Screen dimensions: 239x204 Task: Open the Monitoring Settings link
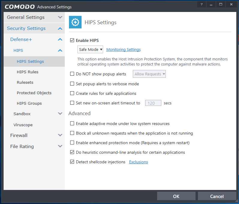pos(123,50)
